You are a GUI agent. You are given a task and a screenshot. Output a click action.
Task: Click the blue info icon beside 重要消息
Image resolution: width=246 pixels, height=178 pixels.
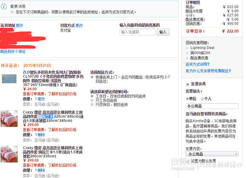[4, 6]
